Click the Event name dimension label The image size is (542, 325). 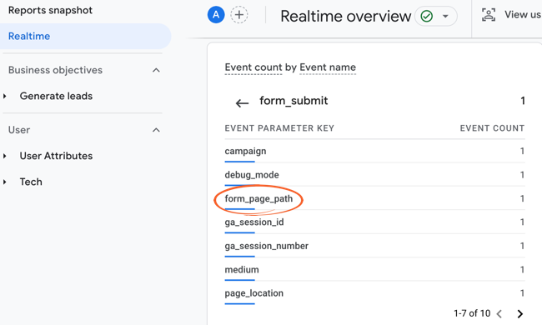328,67
